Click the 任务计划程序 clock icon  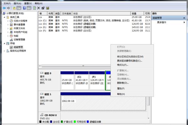coord(11,21)
